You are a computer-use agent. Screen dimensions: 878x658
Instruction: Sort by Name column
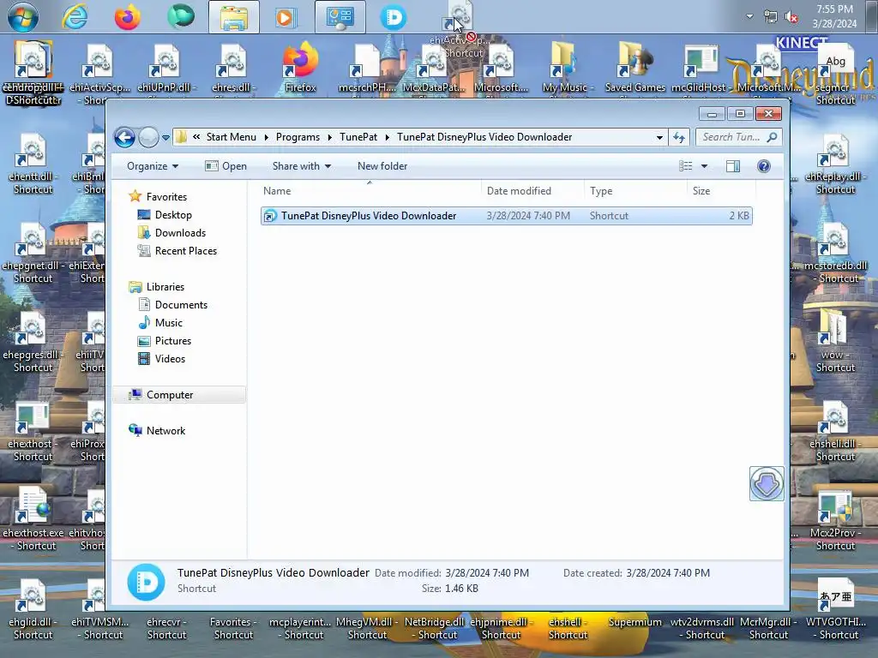point(370,191)
